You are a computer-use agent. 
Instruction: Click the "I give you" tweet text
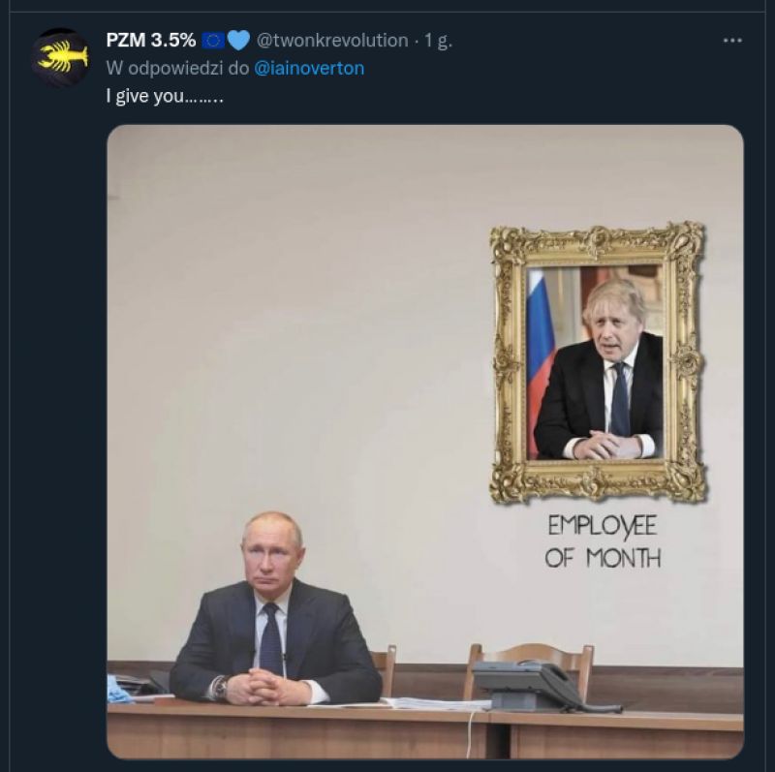[x=165, y=96]
